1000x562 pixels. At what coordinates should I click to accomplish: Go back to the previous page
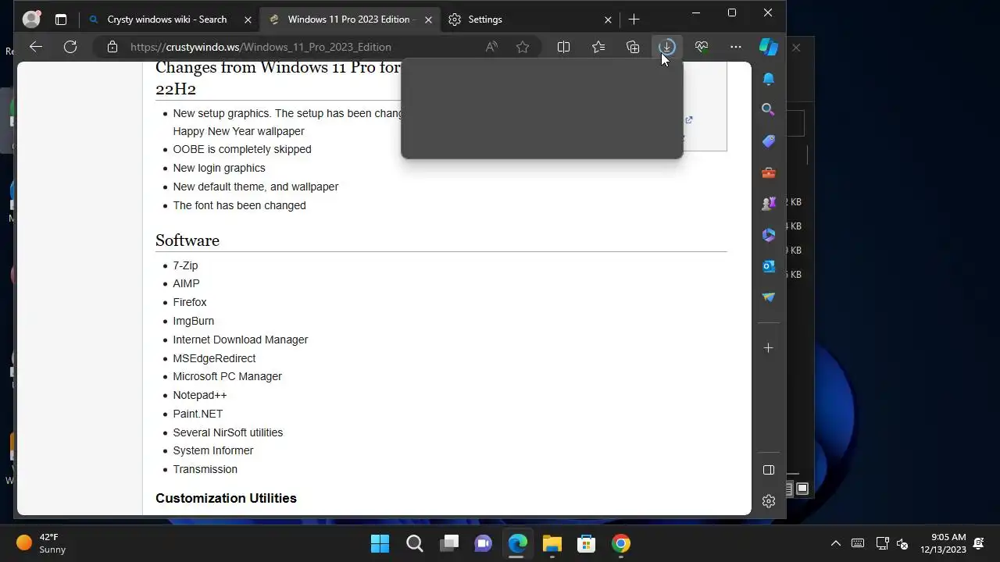tap(36, 47)
